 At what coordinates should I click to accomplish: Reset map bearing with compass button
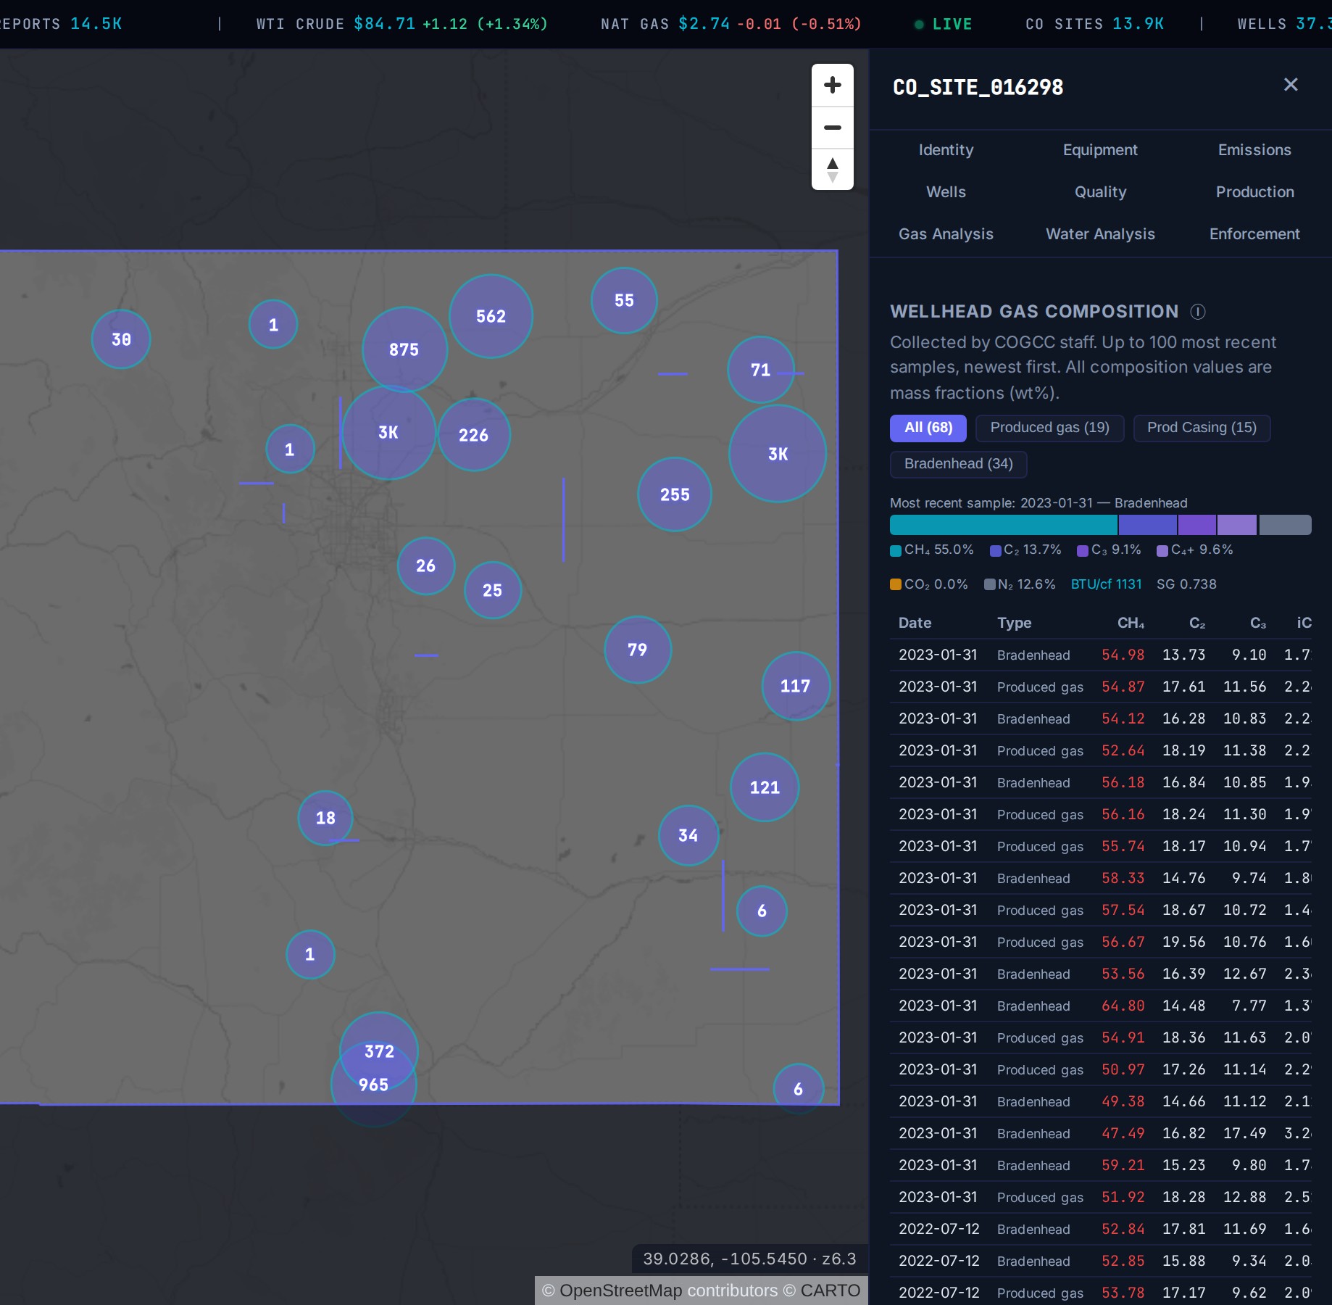833,170
